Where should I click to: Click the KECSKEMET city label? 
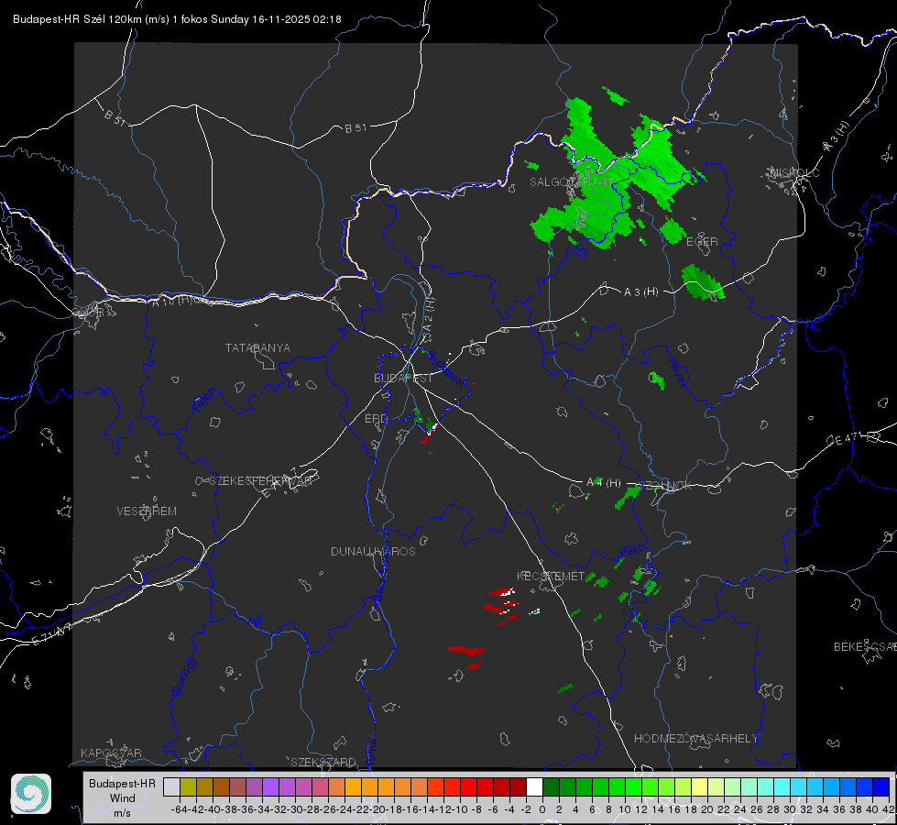pos(551,576)
